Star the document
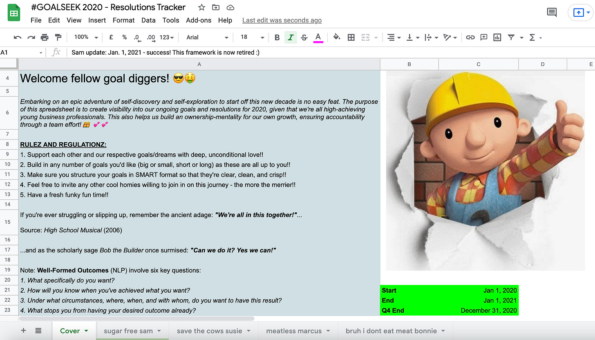The width and height of the screenshot is (595, 340). pyautogui.click(x=202, y=7)
